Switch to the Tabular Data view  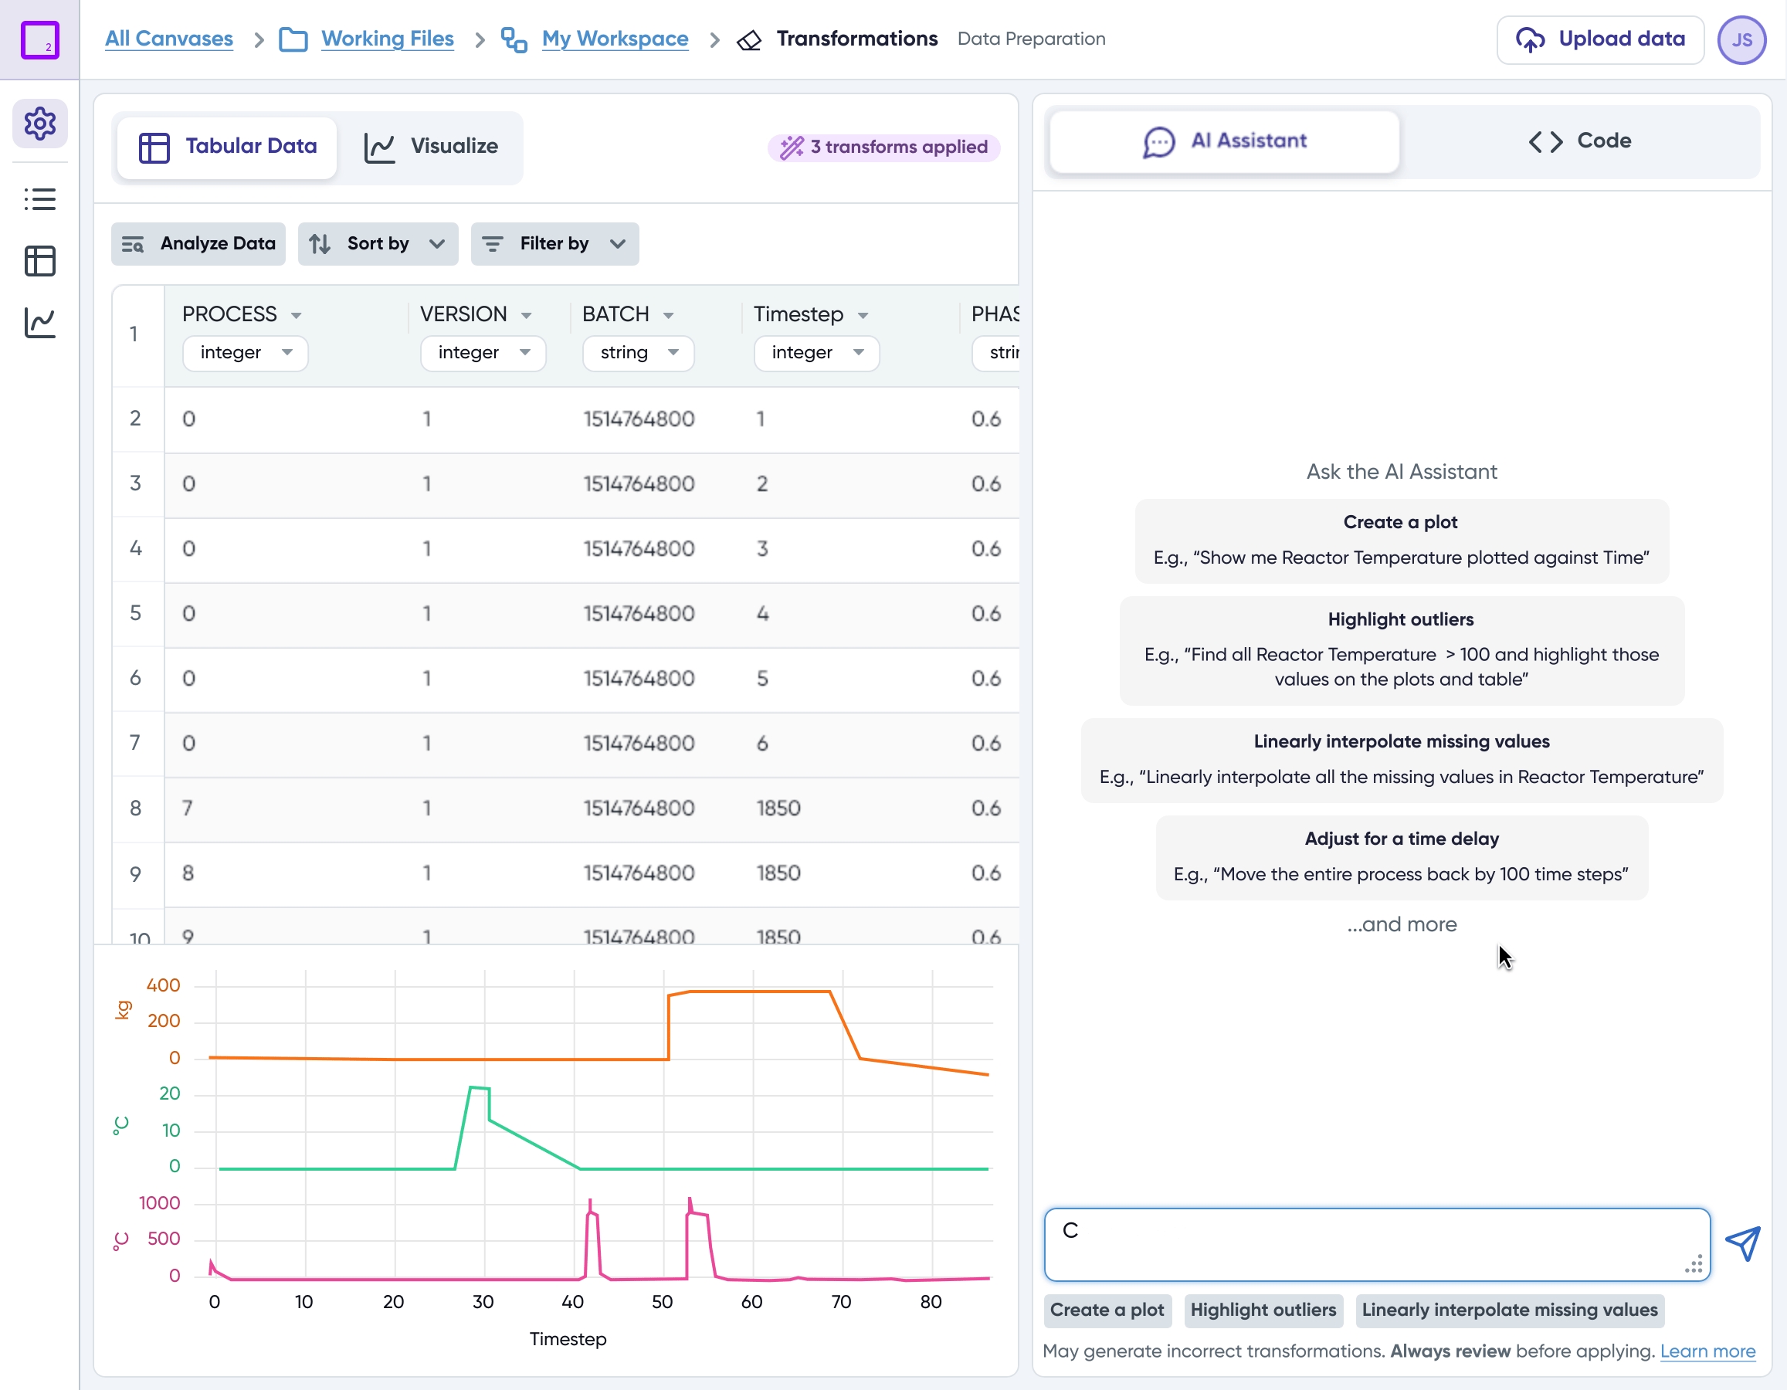tap(228, 147)
